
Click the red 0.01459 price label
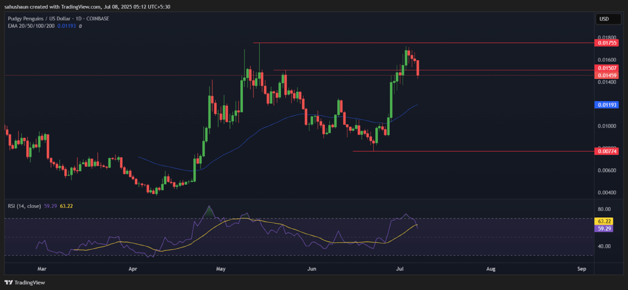coord(608,75)
